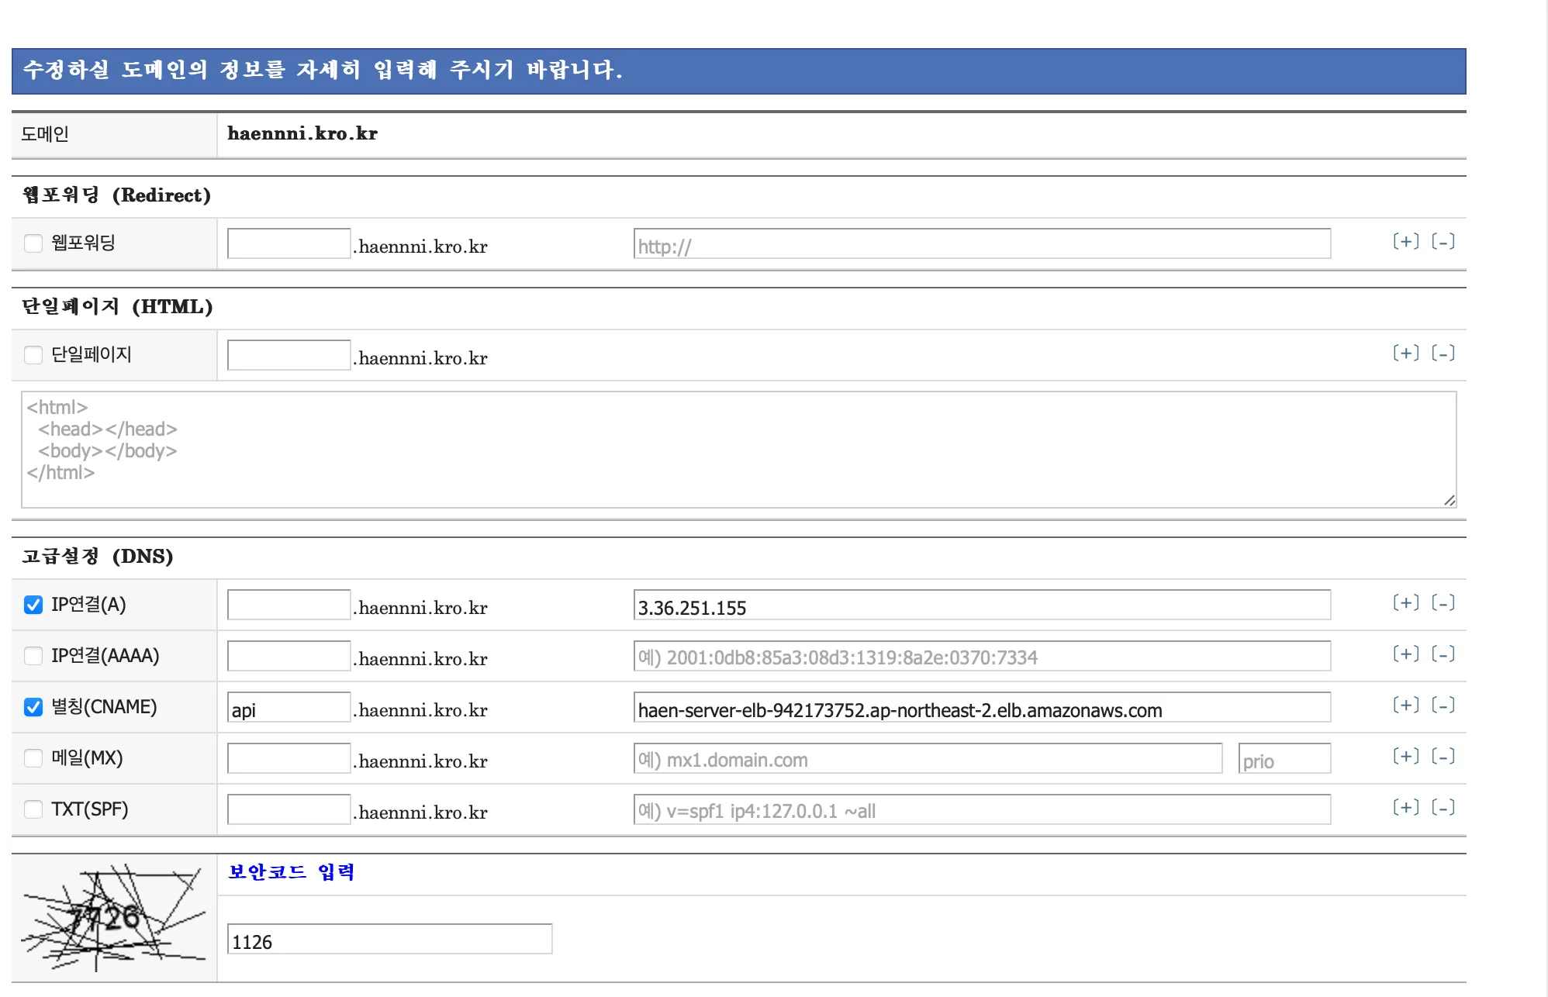Remove the IP연결(AAAA) row with [-]

[x=1443, y=654]
